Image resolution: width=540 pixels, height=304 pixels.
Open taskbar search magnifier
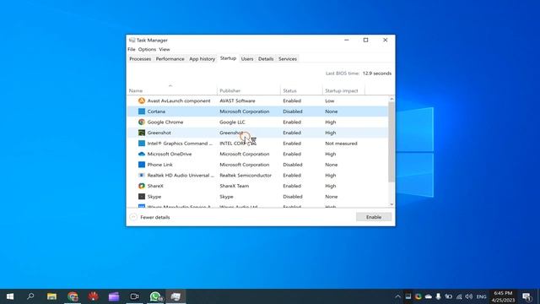click(30, 296)
